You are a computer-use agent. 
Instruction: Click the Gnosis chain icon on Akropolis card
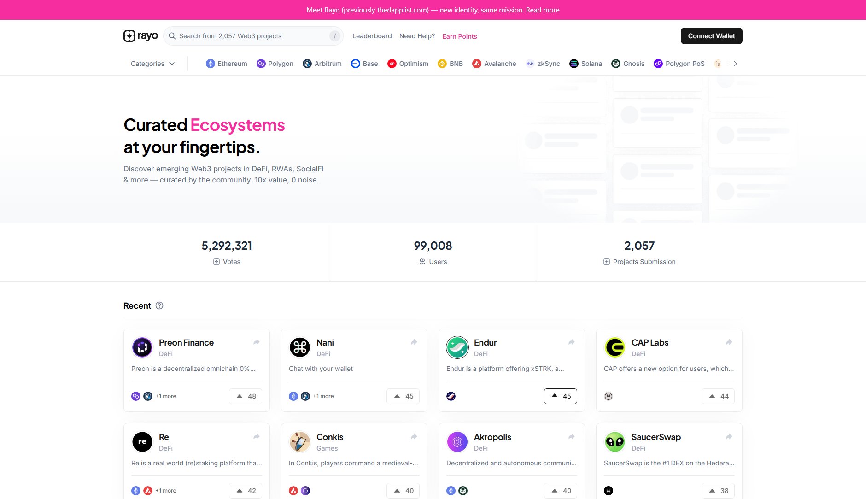tap(463, 491)
